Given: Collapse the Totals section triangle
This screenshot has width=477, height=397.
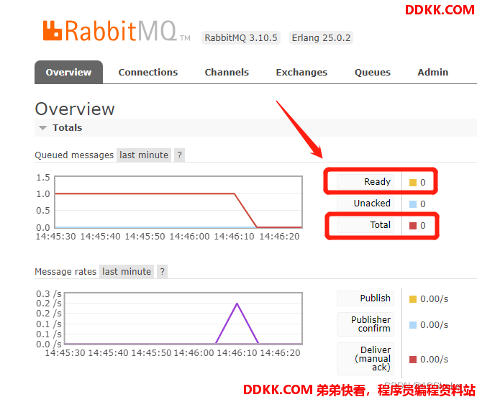Looking at the screenshot, I should 43,128.
